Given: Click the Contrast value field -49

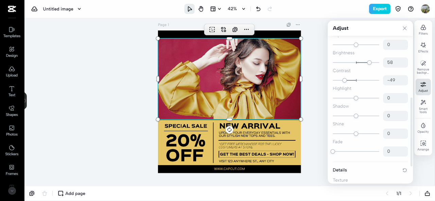Looking at the screenshot, I should pos(395,80).
